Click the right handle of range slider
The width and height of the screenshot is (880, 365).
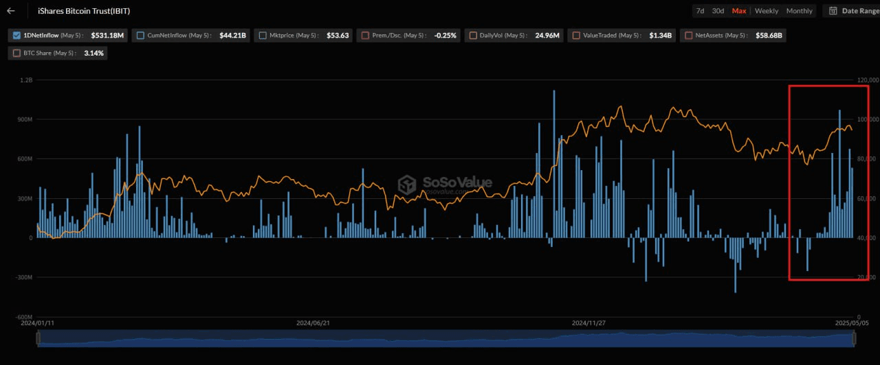855,338
